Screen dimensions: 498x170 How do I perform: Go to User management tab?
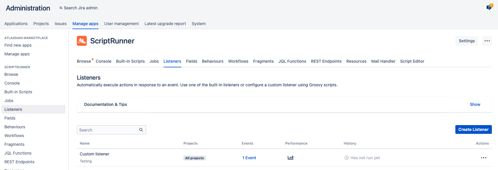(122, 24)
